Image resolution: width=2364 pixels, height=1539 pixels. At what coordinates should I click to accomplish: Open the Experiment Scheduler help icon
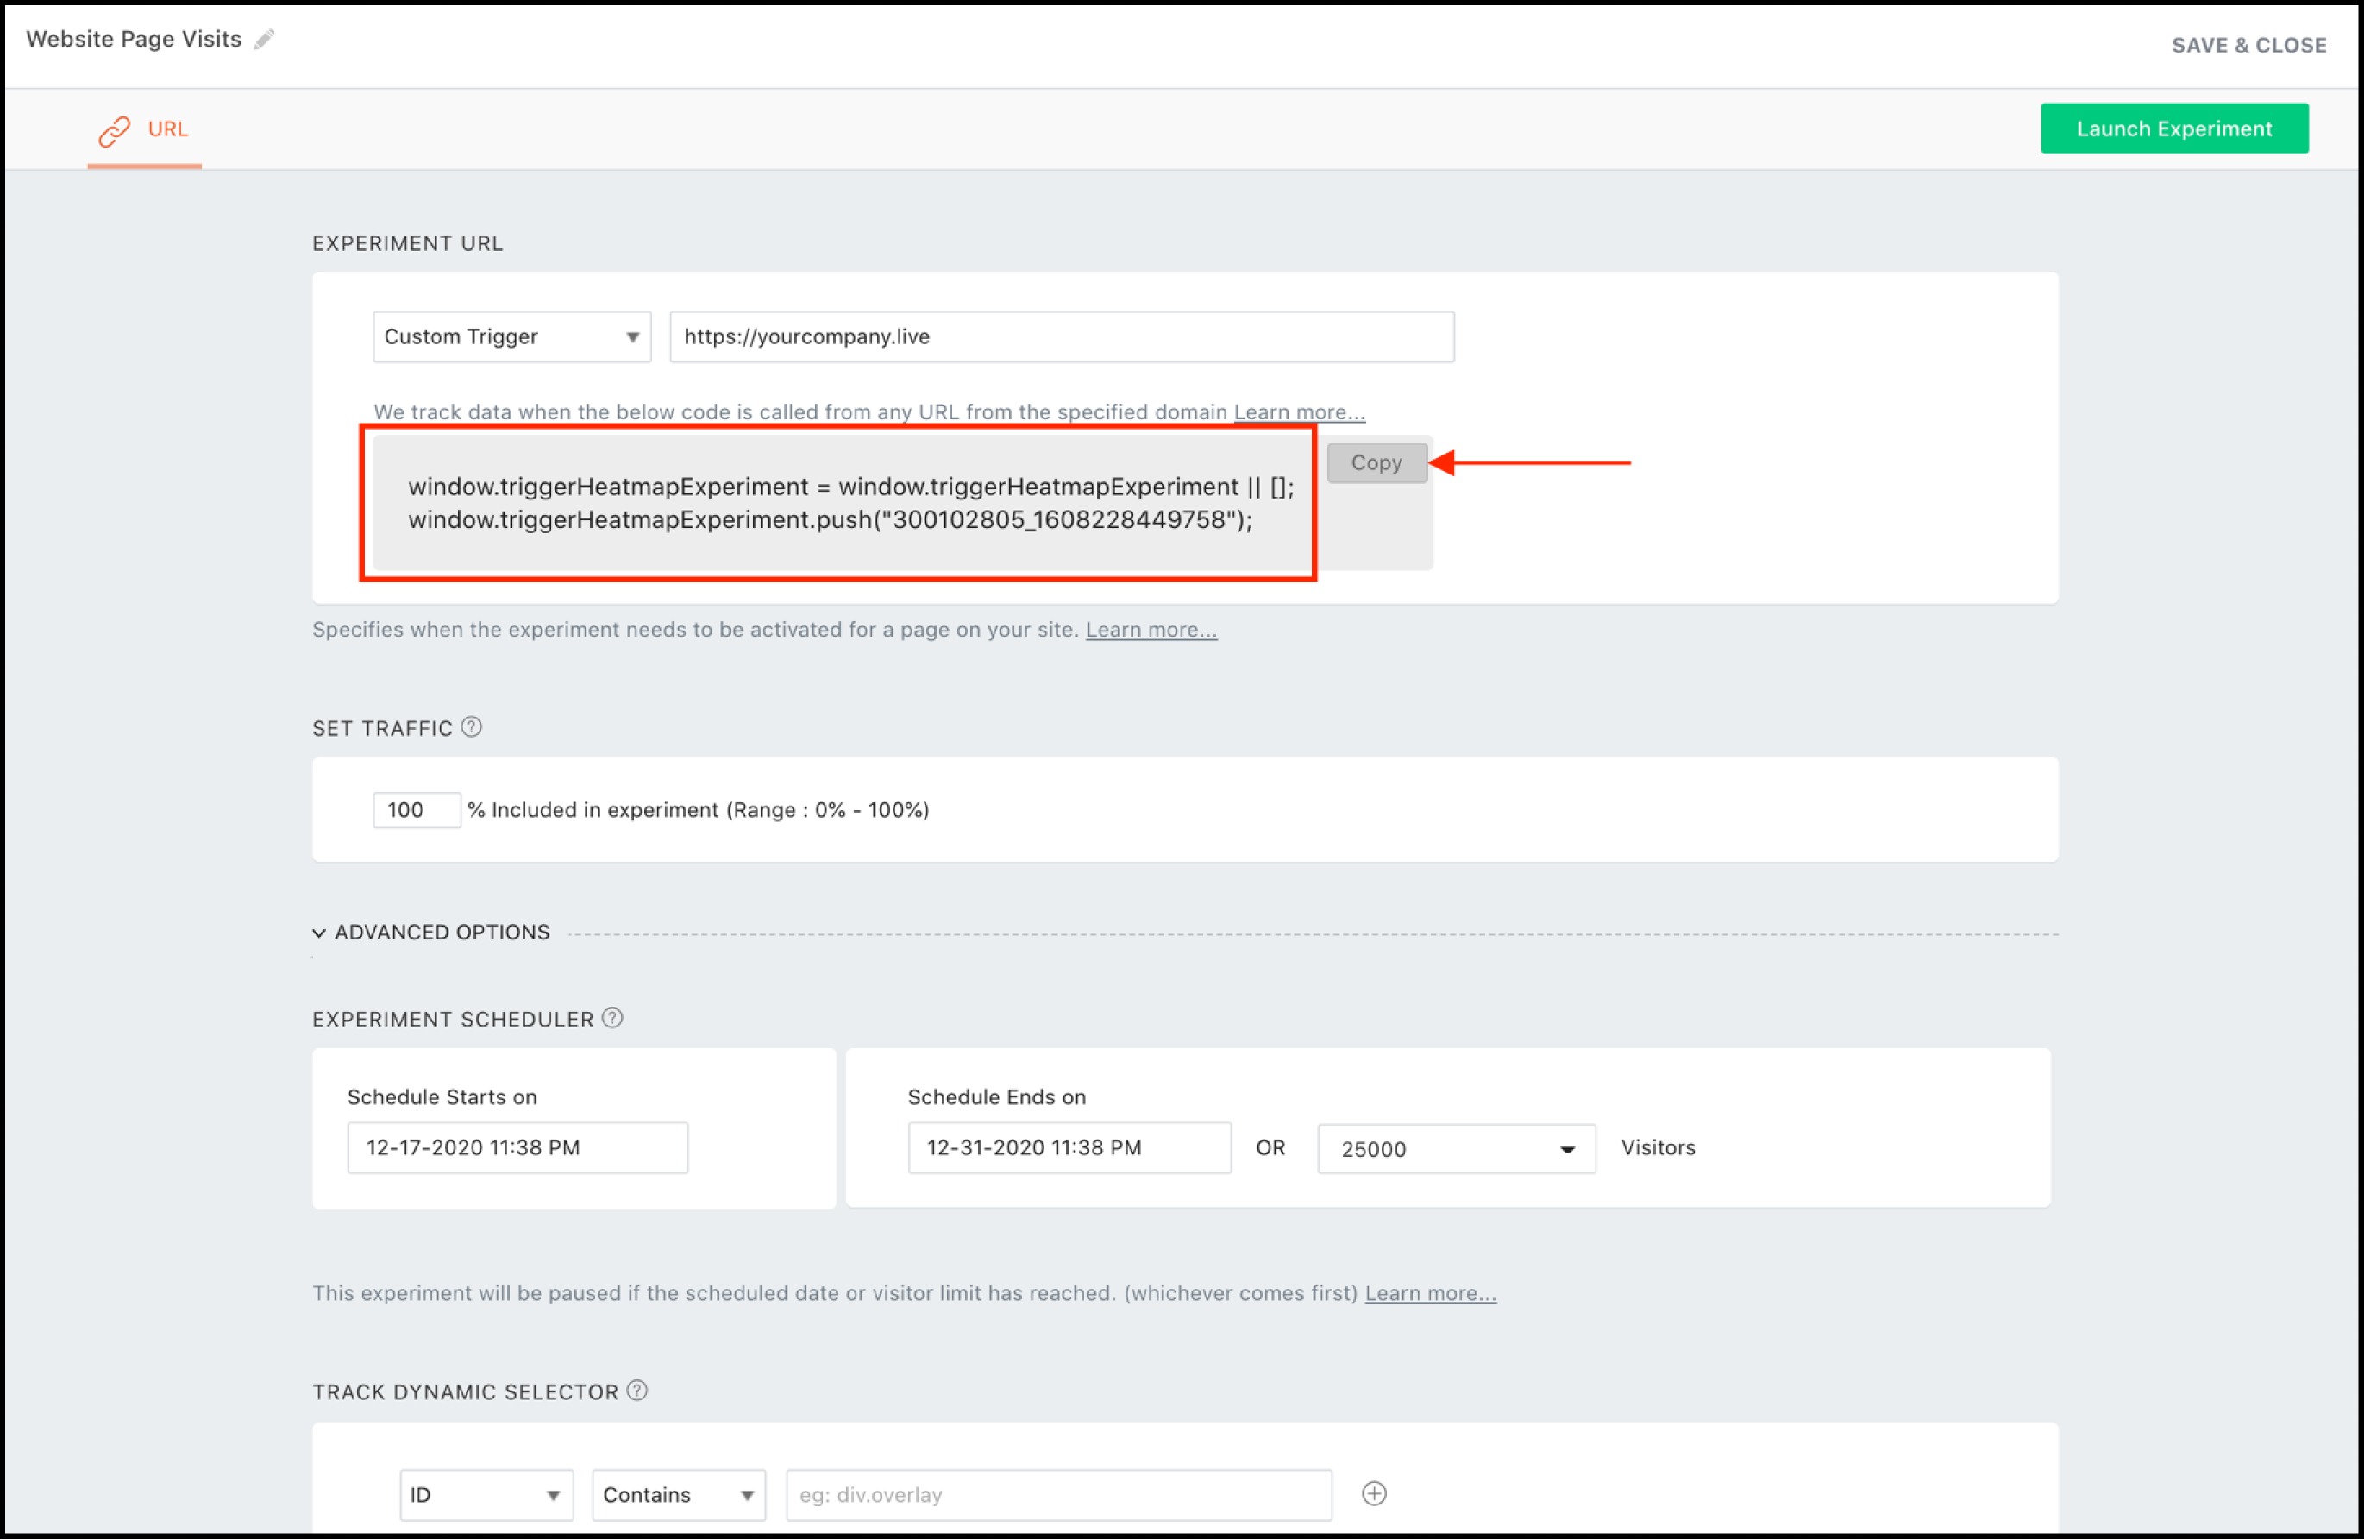point(613,1019)
